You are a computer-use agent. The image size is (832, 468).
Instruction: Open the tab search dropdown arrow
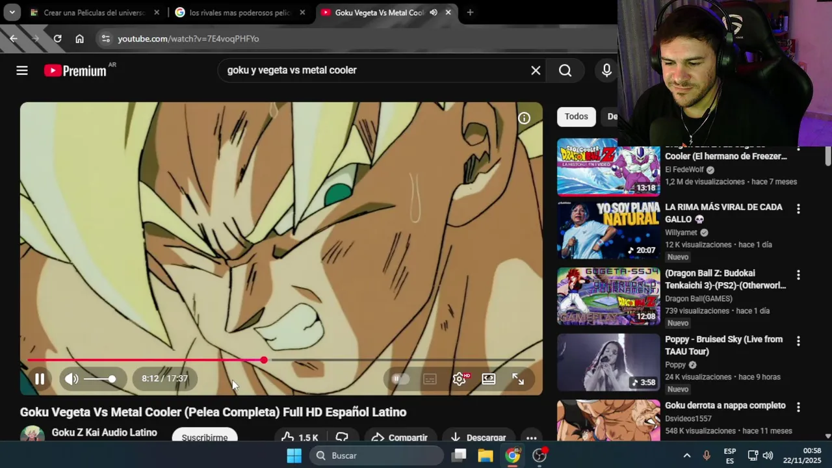(x=12, y=12)
